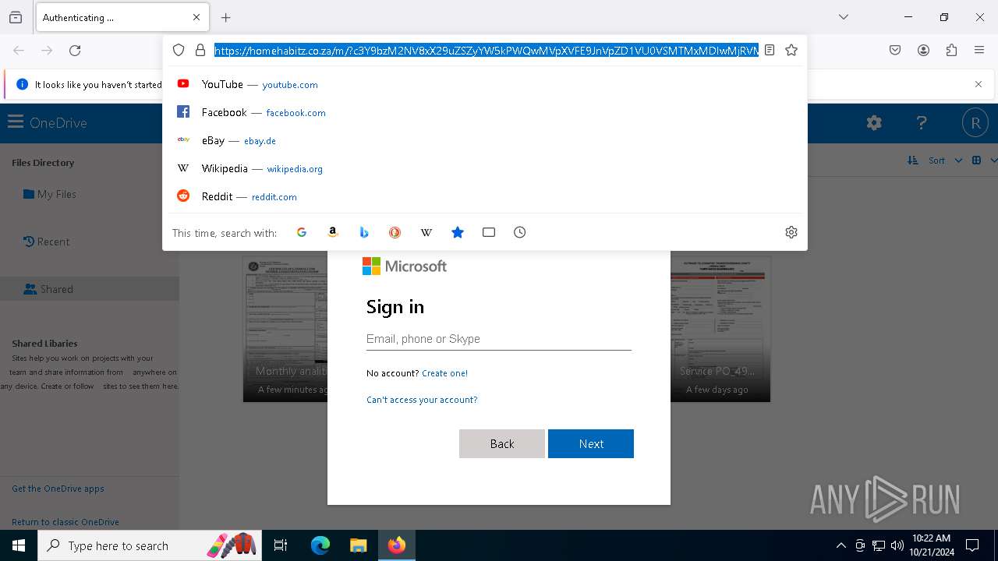Screen dimensions: 998x561
Task: Open the extensions puzzle icon
Action: [951, 51]
